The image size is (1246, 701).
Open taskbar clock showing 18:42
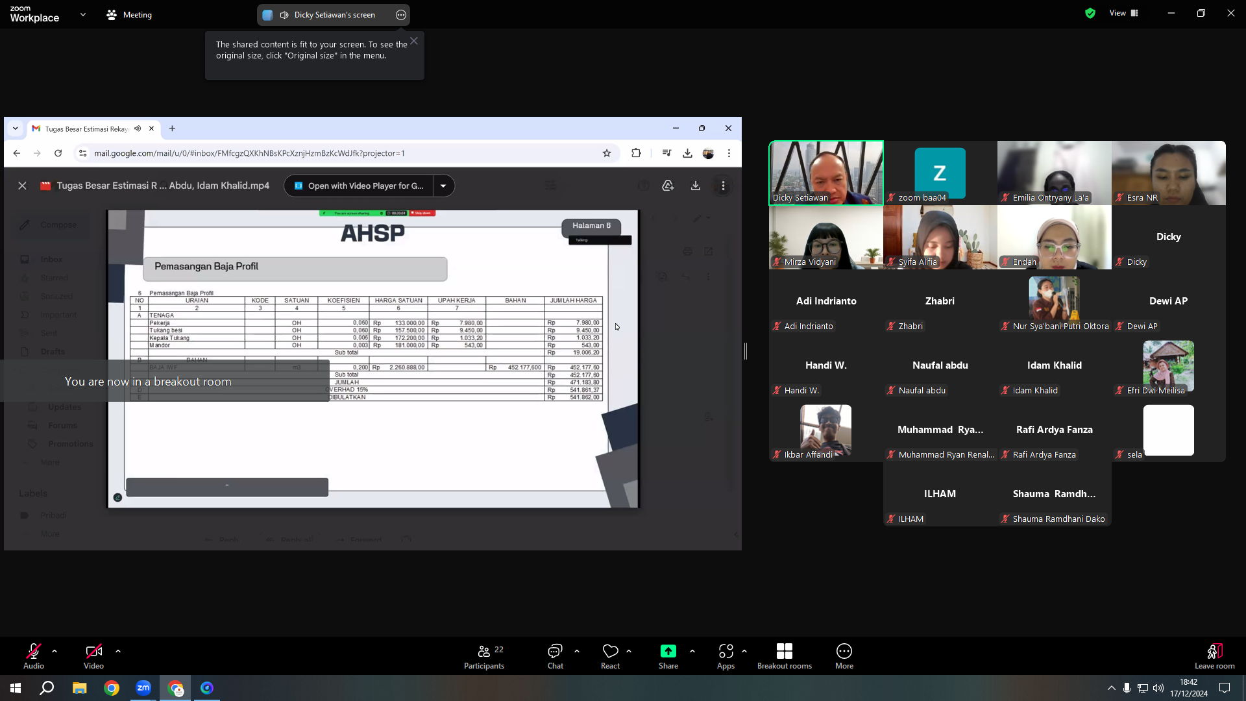[1189, 688]
